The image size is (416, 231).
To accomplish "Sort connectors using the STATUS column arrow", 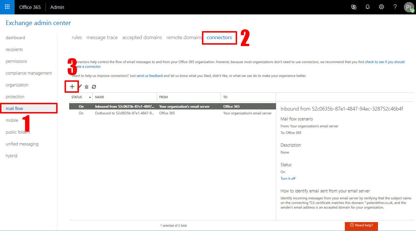I will coord(90,97).
